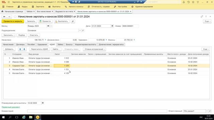Image resolution: width=214 pixels, height=120 pixels.
Task: Click the Подбор button
Action: pos(22,35)
